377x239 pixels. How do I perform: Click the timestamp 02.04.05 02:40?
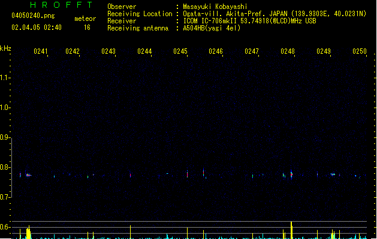(37, 27)
